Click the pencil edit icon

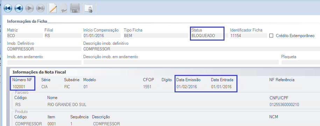(53, 8)
